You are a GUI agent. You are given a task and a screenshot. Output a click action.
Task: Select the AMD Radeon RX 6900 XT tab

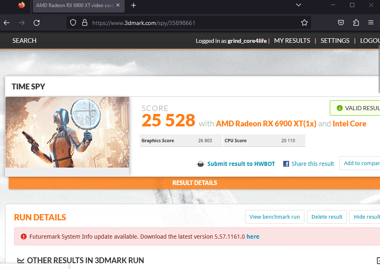(78, 6)
